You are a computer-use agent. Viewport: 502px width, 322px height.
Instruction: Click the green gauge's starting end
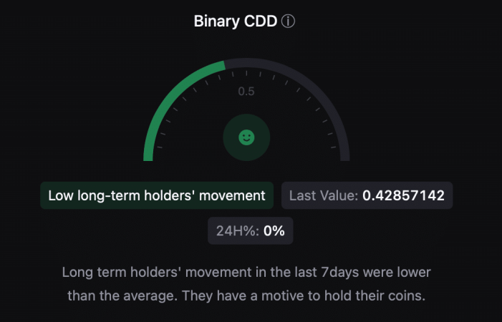(148, 157)
